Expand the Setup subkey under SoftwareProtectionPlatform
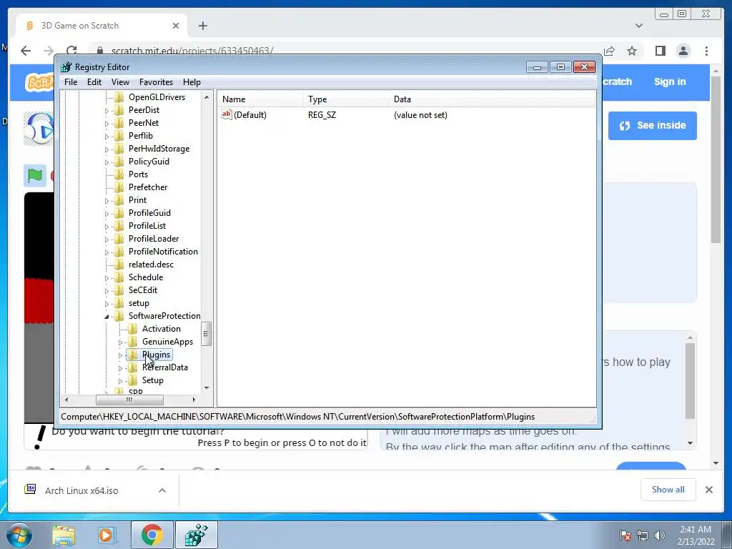Screen dimensions: 732x549 coord(120,381)
